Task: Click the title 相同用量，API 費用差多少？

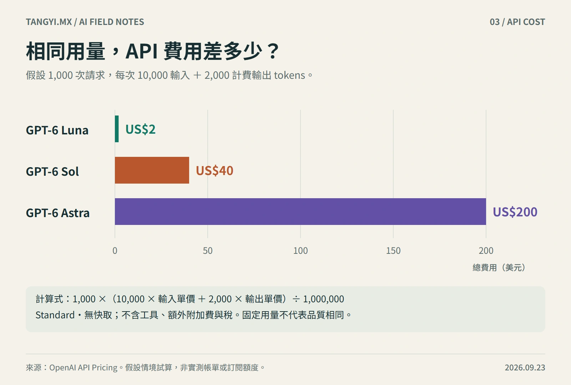Action: point(152,51)
